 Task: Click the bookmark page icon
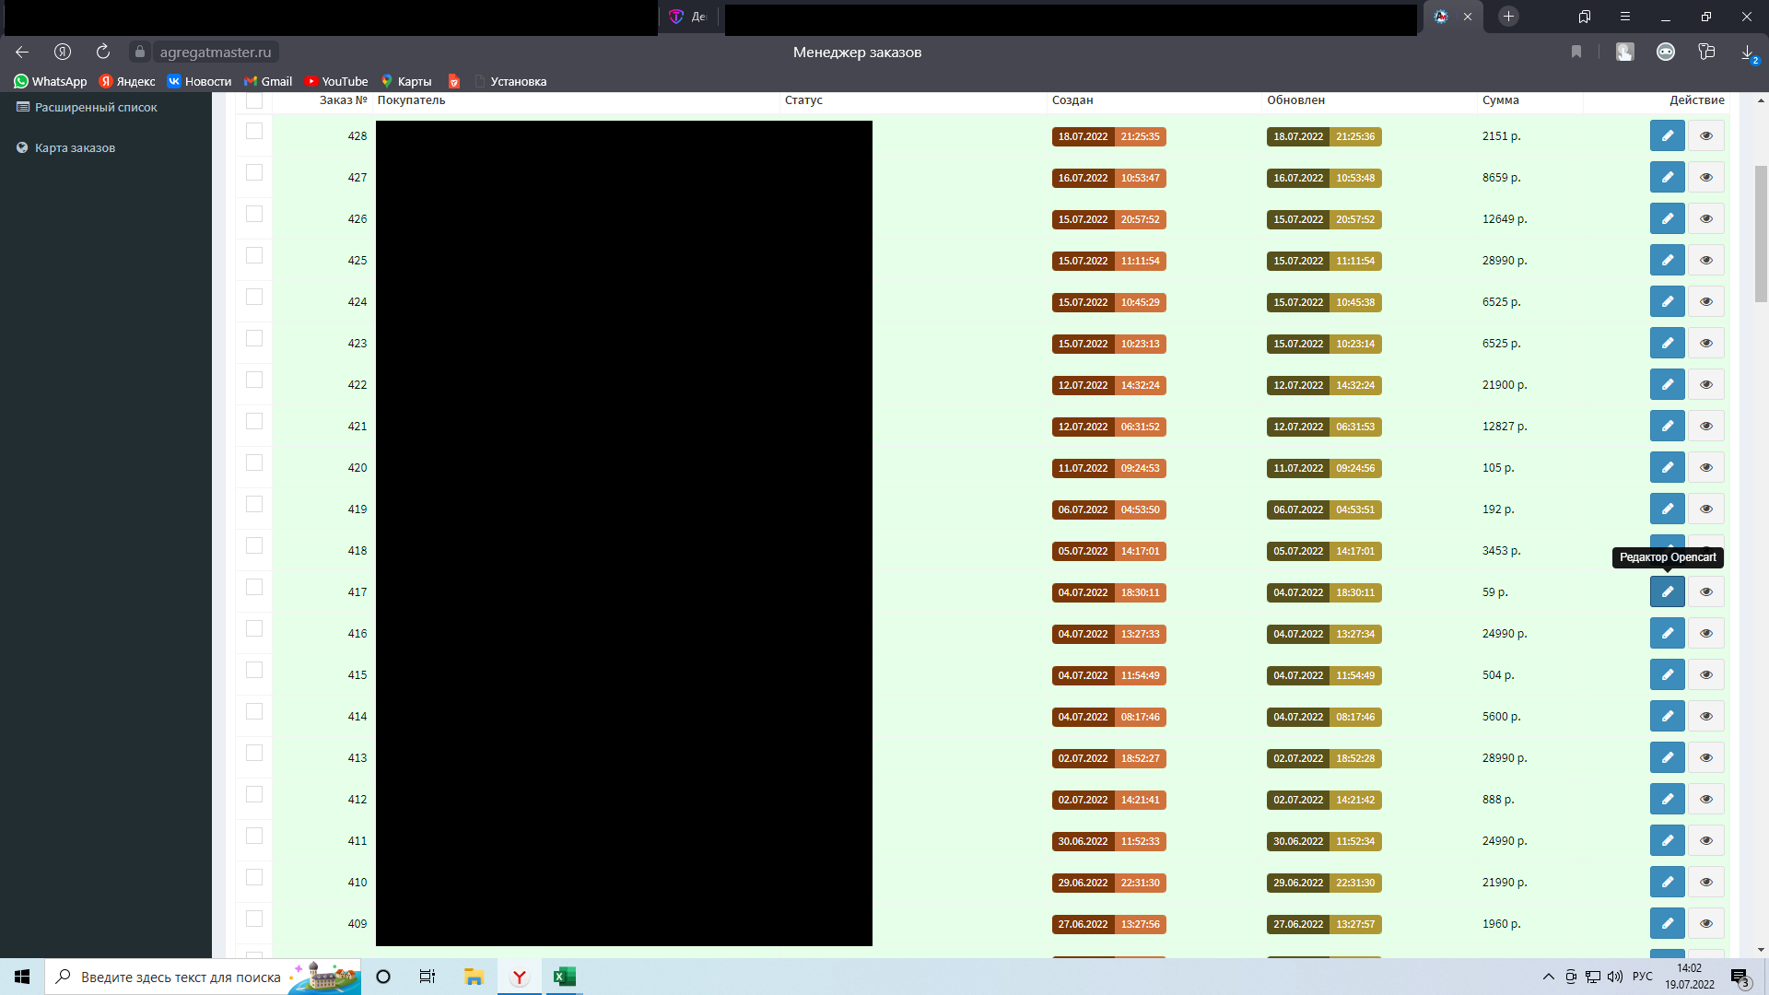pos(1576,52)
